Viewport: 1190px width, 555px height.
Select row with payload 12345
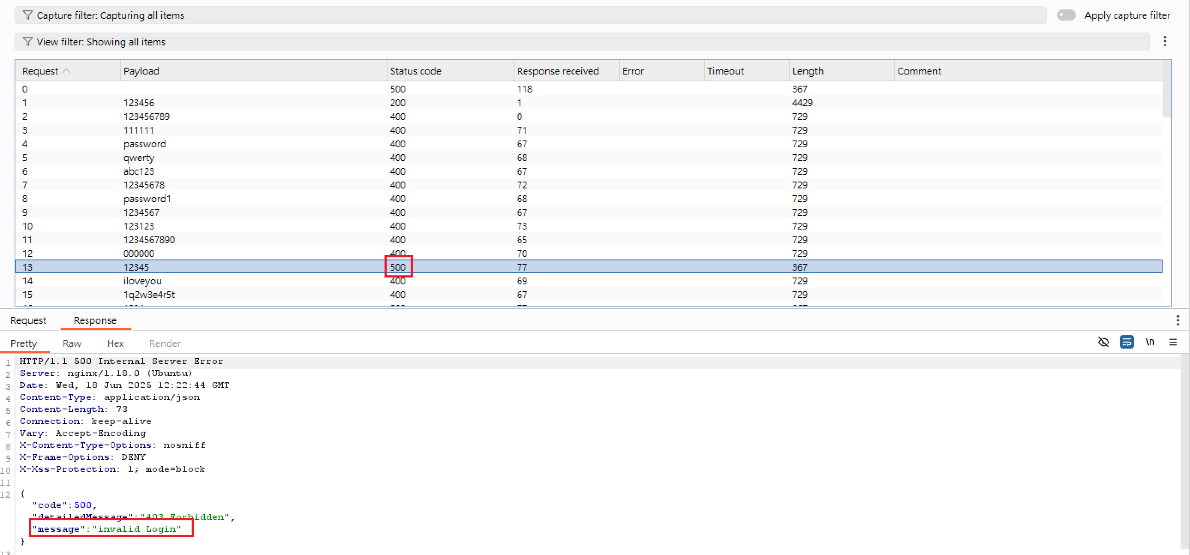point(589,267)
